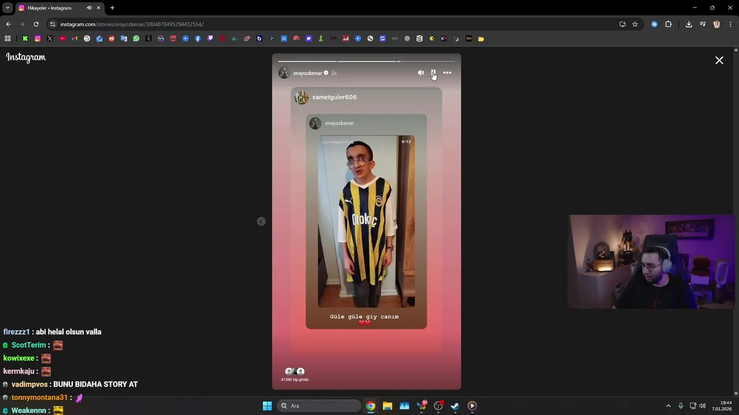
Task: Click the story progress bar at the top
Action: pos(367,61)
